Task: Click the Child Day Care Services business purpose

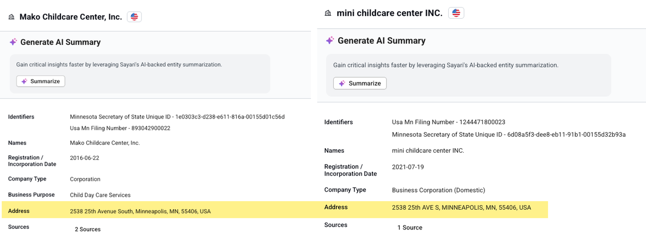Action: 100,195
